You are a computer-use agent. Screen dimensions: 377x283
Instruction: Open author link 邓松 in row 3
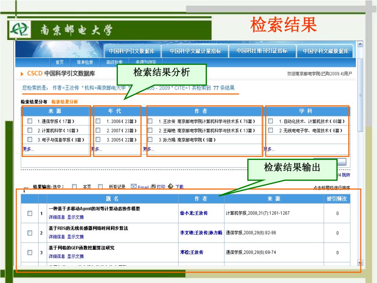pyautogui.click(x=184, y=252)
